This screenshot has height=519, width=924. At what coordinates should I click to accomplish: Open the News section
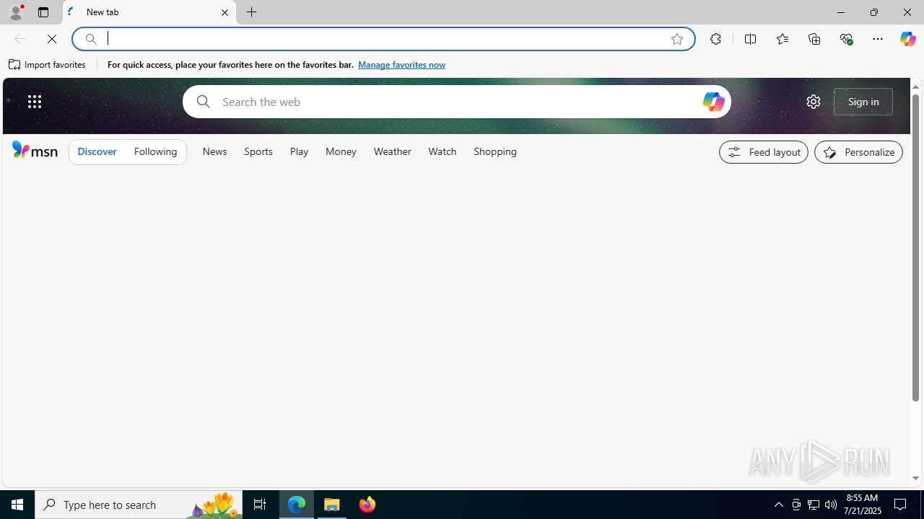point(214,152)
